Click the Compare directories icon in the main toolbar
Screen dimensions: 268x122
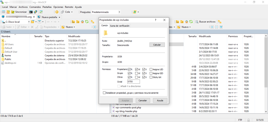4,12
